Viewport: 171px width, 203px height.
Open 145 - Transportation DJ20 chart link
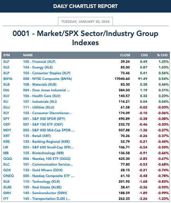pyautogui.click(x=47, y=199)
